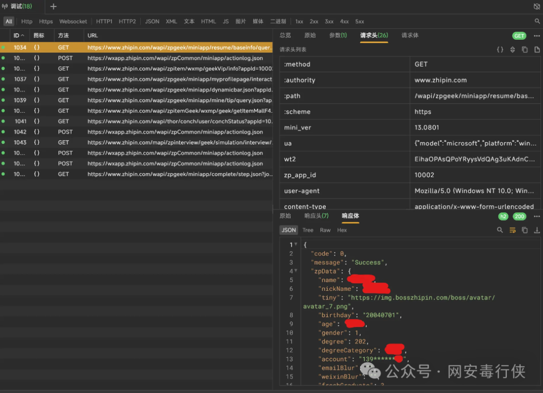Filter by 图片 image type
The width and height of the screenshot is (543, 393).
241,22
